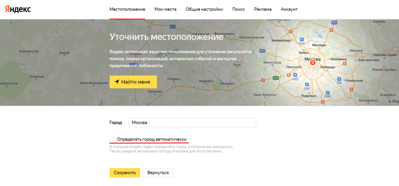
Task: Click the Балашиха label on map
Action: (x=338, y=59)
